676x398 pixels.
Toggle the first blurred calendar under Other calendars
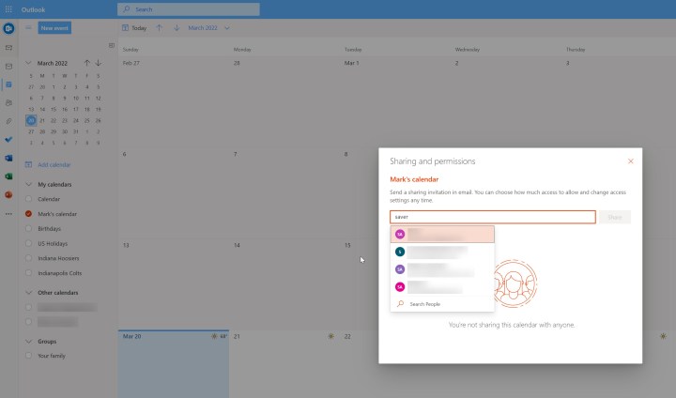click(28, 308)
